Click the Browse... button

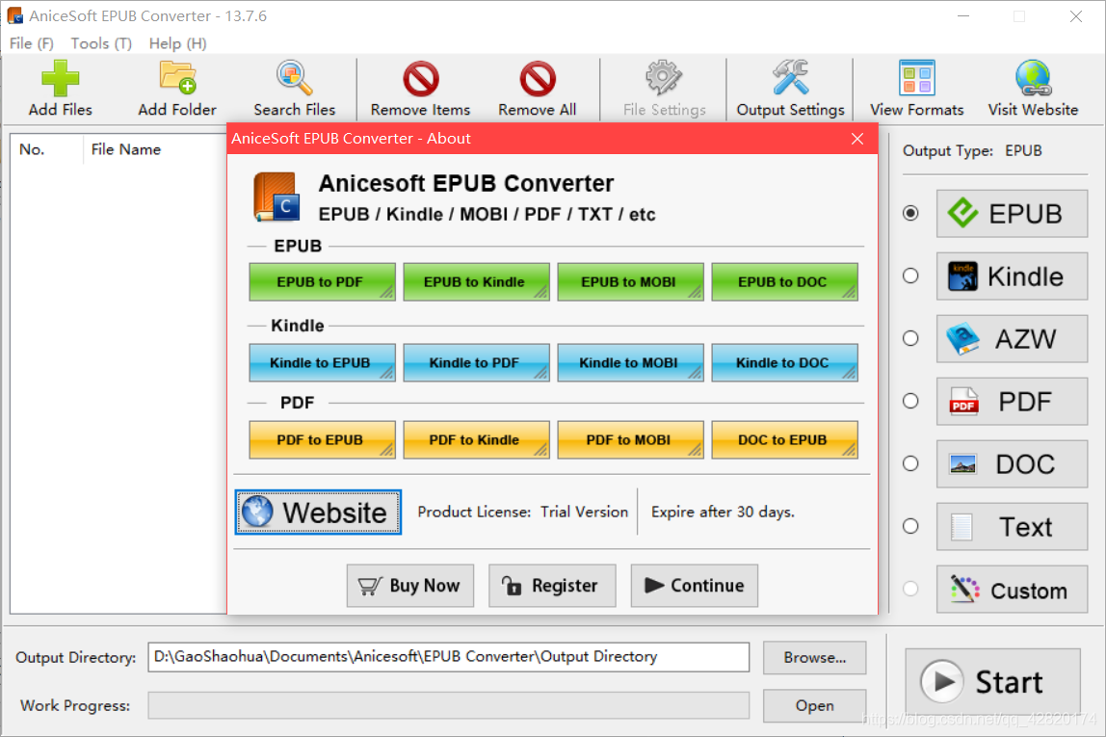click(x=815, y=657)
